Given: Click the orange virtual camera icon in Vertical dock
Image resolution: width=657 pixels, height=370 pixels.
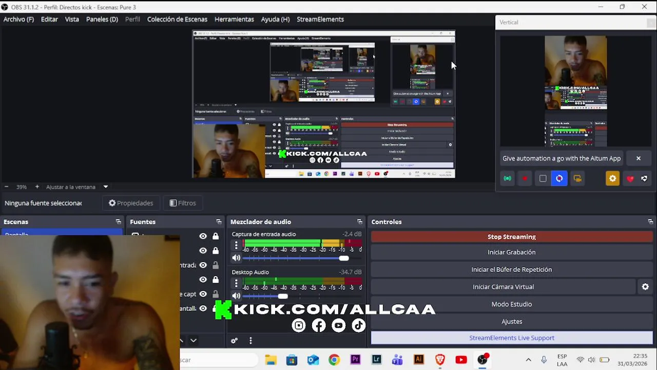Looking at the screenshot, I should 577,178.
